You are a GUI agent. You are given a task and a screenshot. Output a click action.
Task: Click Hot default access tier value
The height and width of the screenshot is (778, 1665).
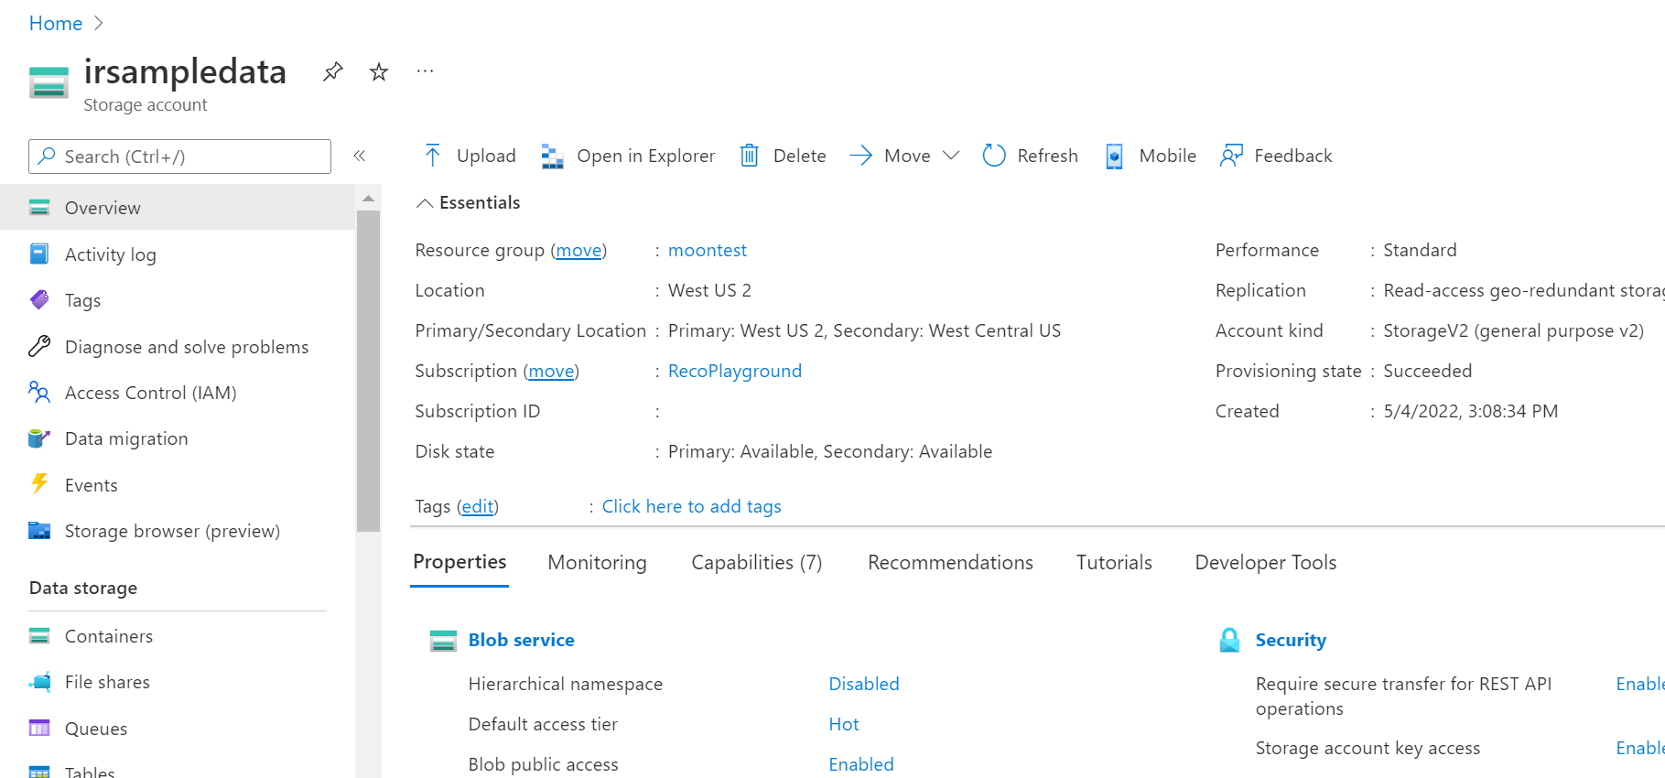coord(844,724)
